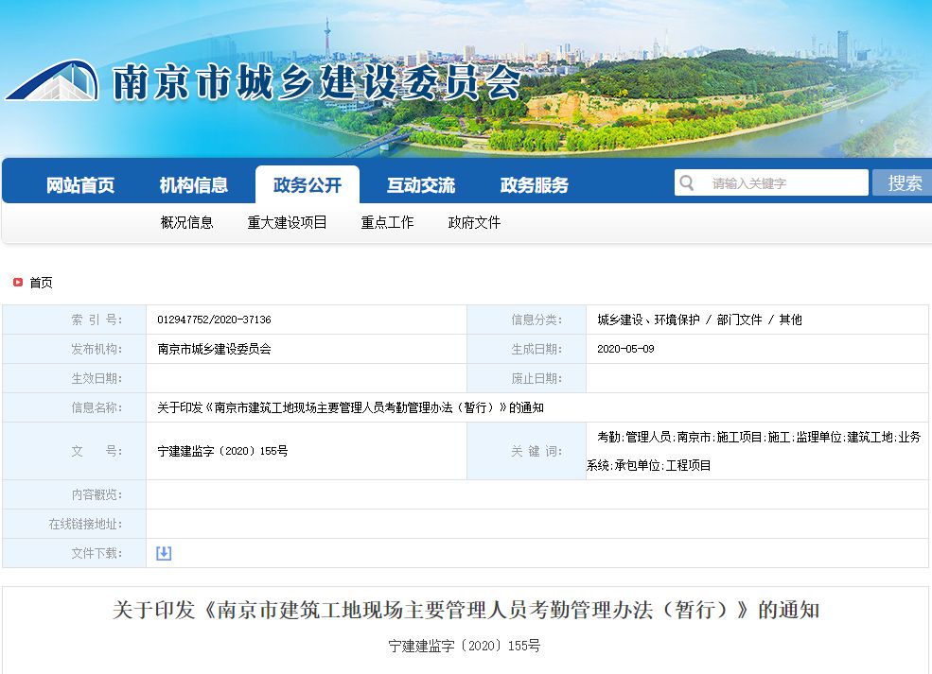This screenshot has height=674, width=932.
Task: Click the magnifier icon in search bar
Action: point(686,182)
